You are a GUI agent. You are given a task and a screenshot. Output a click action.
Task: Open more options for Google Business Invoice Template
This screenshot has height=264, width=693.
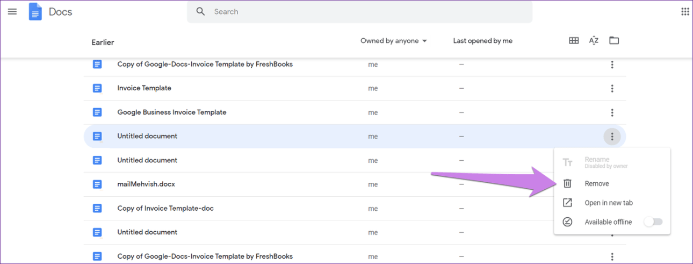(612, 113)
